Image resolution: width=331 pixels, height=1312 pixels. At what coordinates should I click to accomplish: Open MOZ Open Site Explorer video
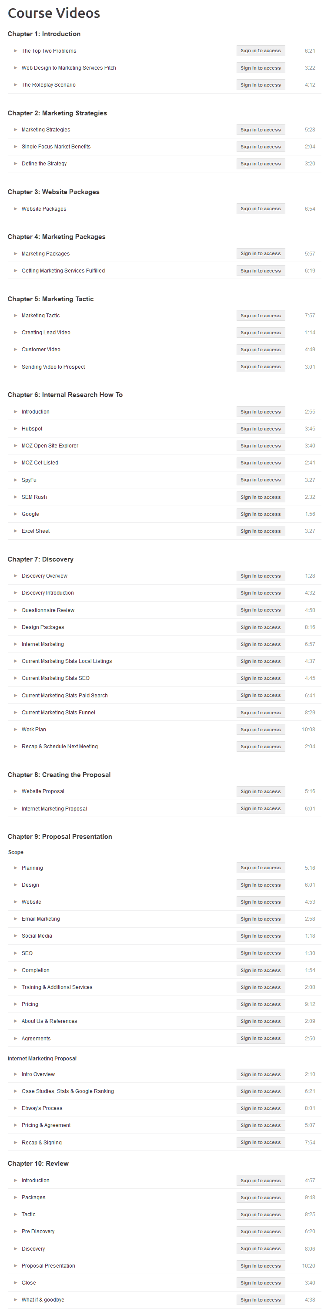coord(50,446)
